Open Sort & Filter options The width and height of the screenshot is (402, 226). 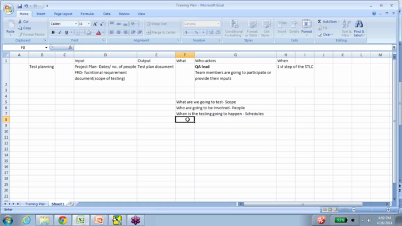(x=346, y=28)
